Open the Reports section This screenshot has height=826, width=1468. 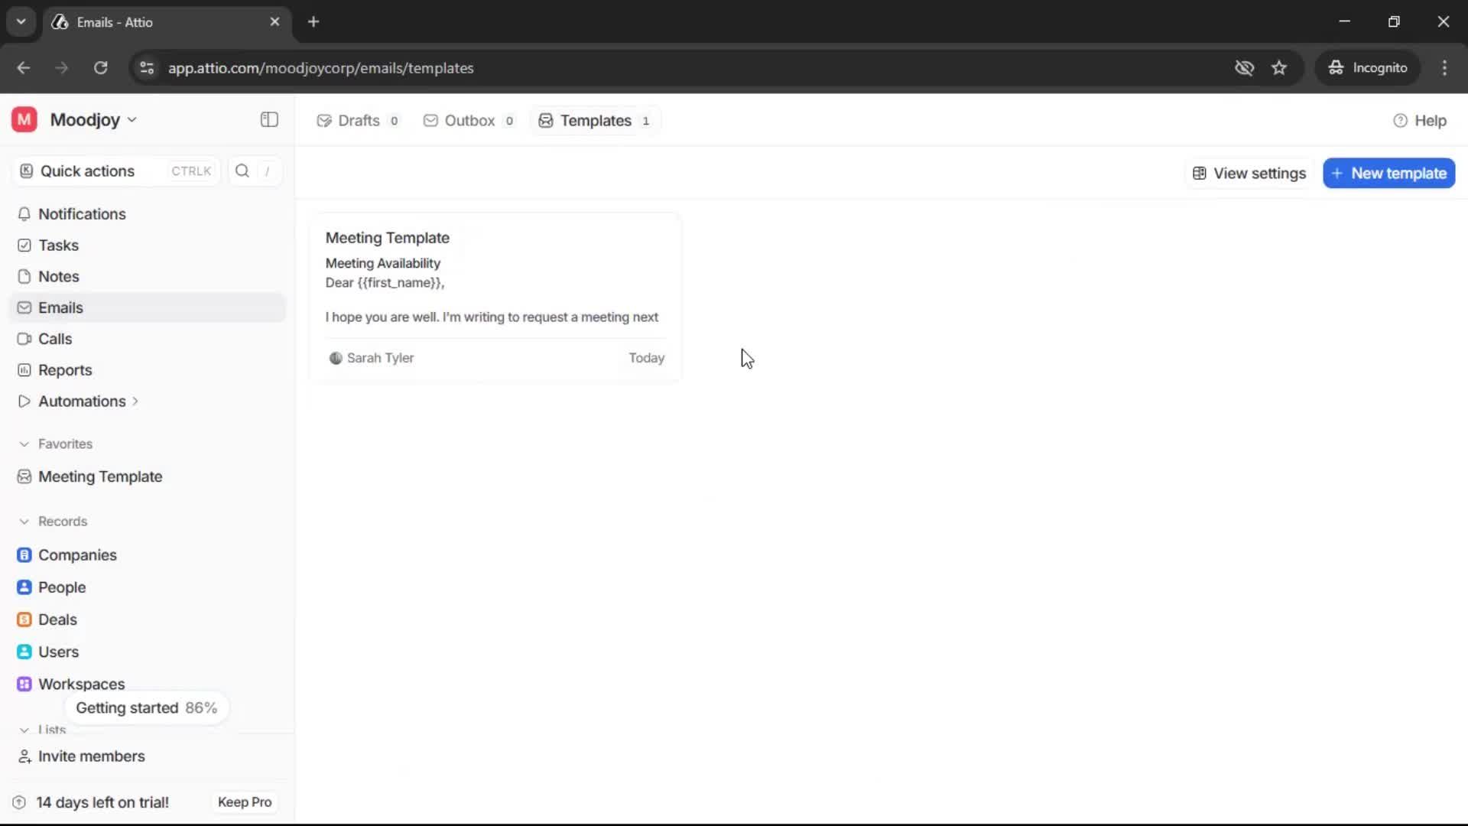click(64, 369)
